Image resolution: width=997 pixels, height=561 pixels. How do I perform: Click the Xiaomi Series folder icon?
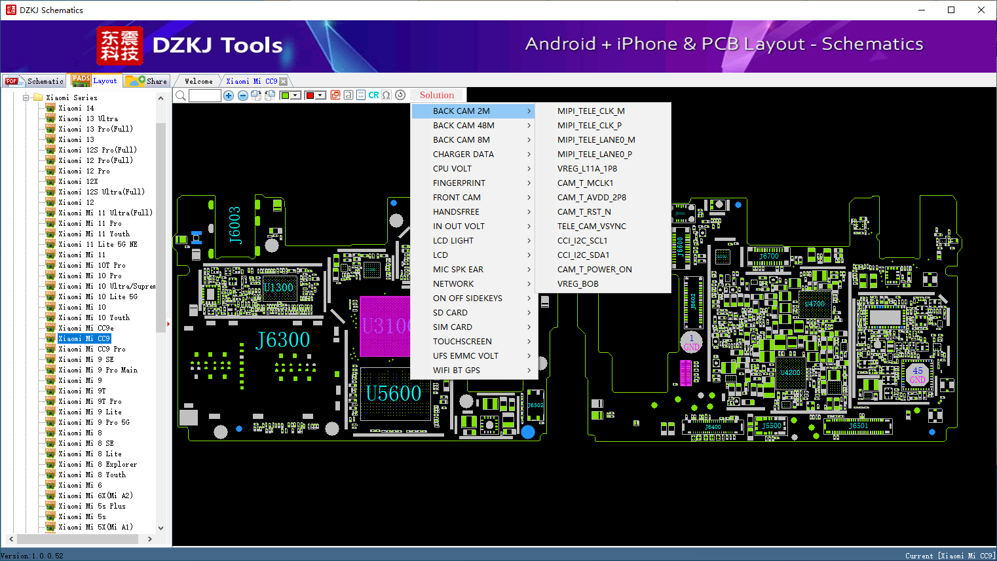coord(38,98)
